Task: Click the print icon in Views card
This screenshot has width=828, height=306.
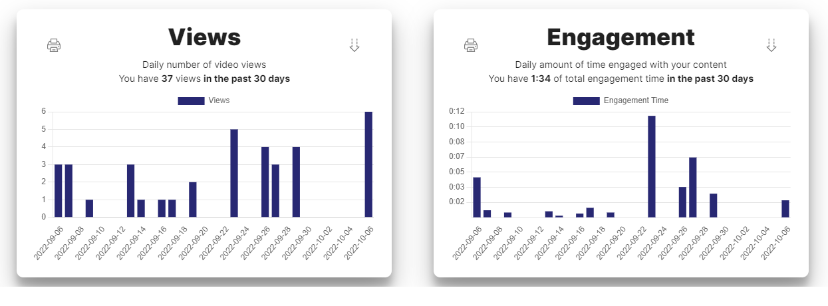Action: 54,45
